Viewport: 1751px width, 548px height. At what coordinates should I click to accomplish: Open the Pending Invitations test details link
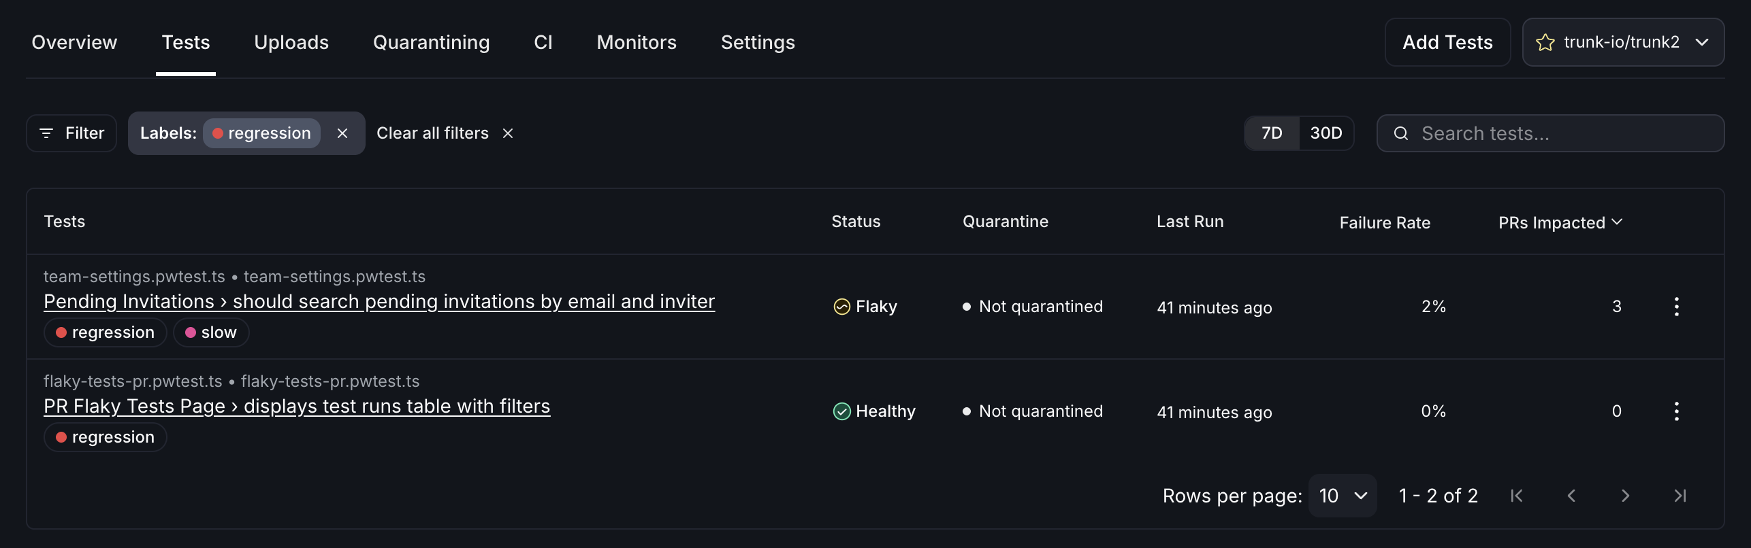coord(379,301)
